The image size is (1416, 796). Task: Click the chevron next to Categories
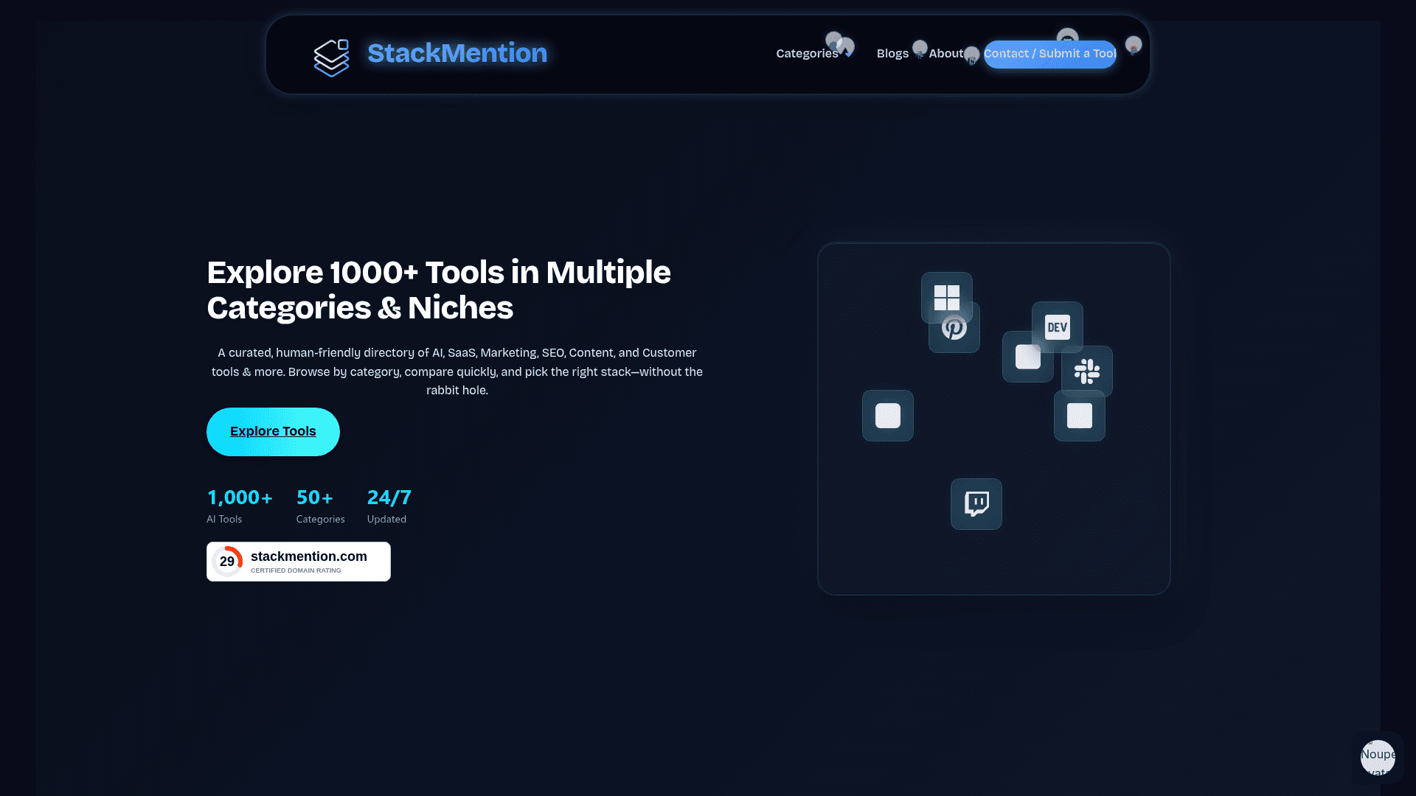845,53
